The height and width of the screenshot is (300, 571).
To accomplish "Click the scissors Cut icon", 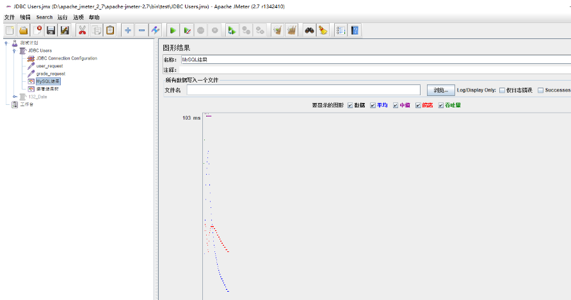I will tap(82, 30).
